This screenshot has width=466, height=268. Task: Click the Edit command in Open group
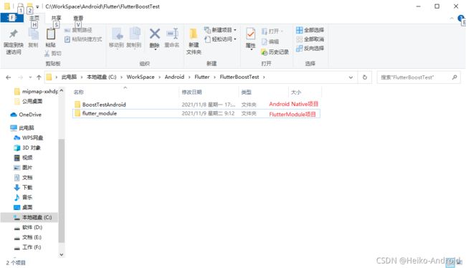(270, 42)
